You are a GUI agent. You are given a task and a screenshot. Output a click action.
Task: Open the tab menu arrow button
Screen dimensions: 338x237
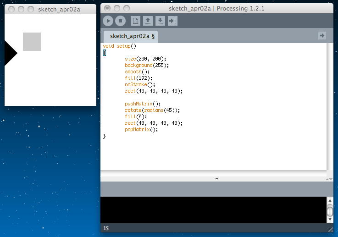[x=322, y=36]
